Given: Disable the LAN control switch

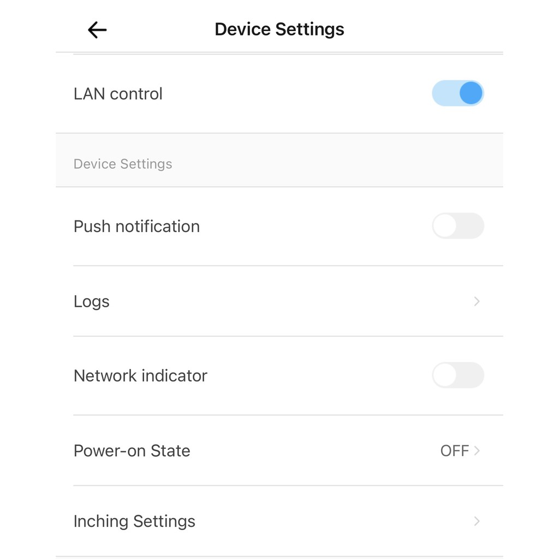Looking at the screenshot, I should click(457, 93).
